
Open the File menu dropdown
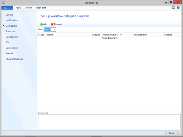pyautogui.click(x=7, y=8)
